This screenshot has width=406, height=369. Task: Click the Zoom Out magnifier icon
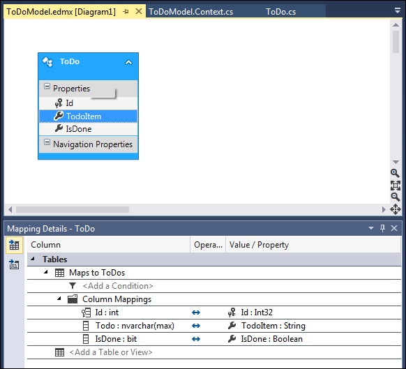395,197
